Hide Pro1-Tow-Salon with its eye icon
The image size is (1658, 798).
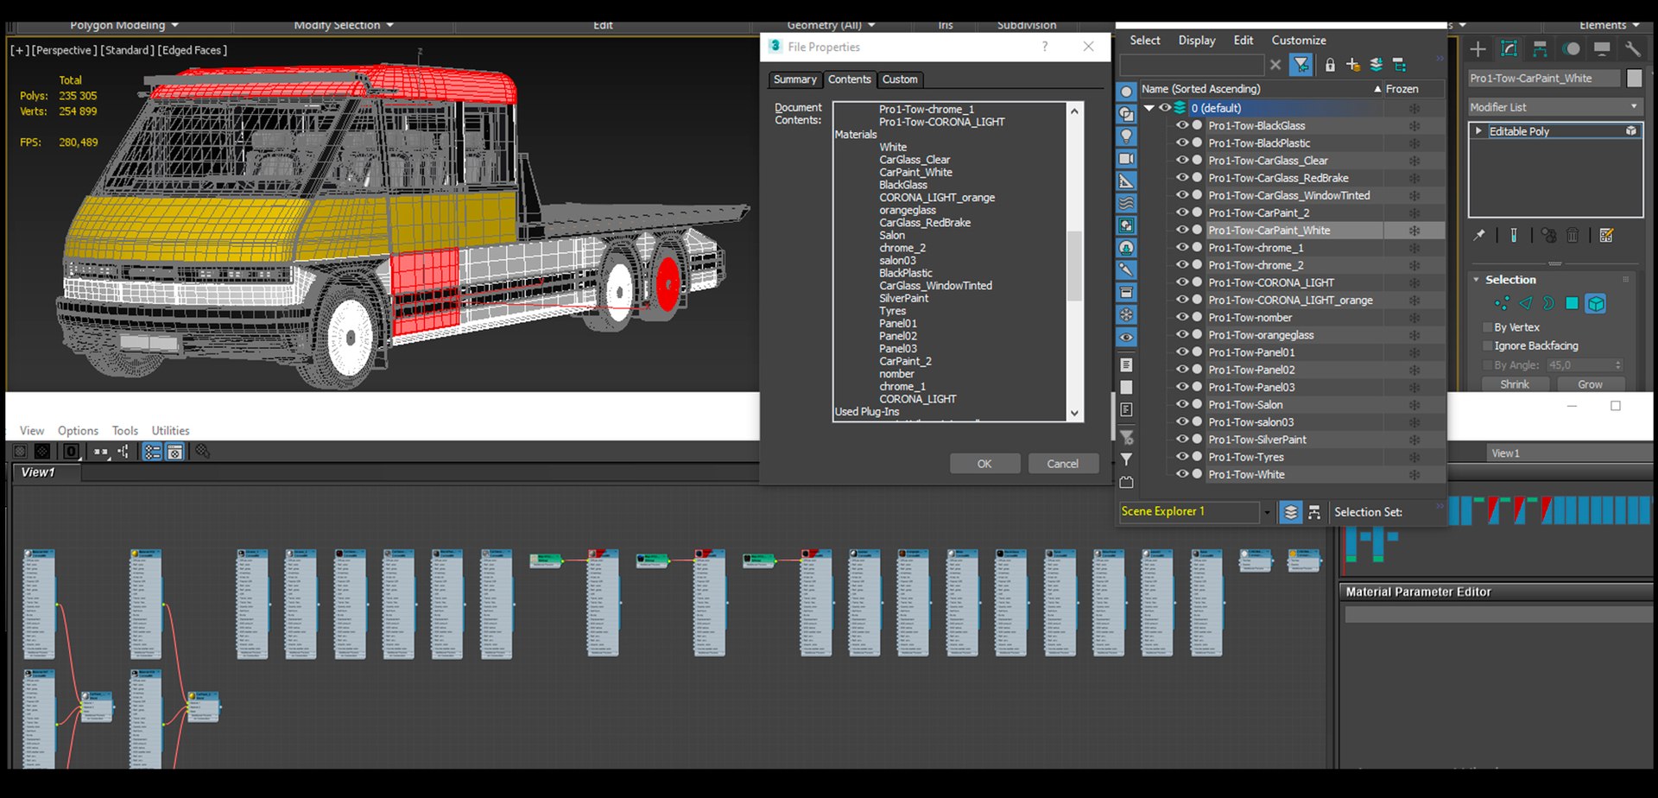click(x=1181, y=404)
